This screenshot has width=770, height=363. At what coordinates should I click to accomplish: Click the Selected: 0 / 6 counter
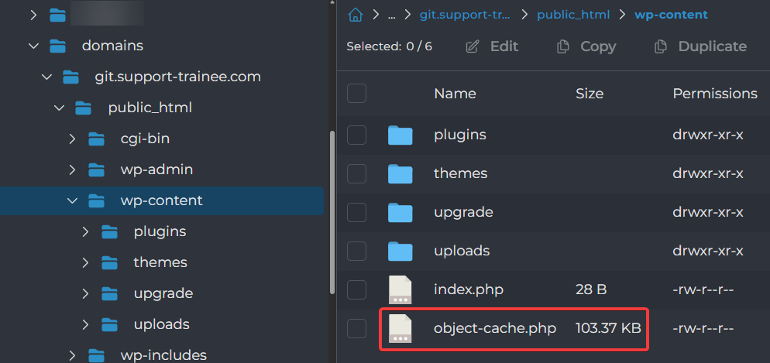[x=390, y=46]
